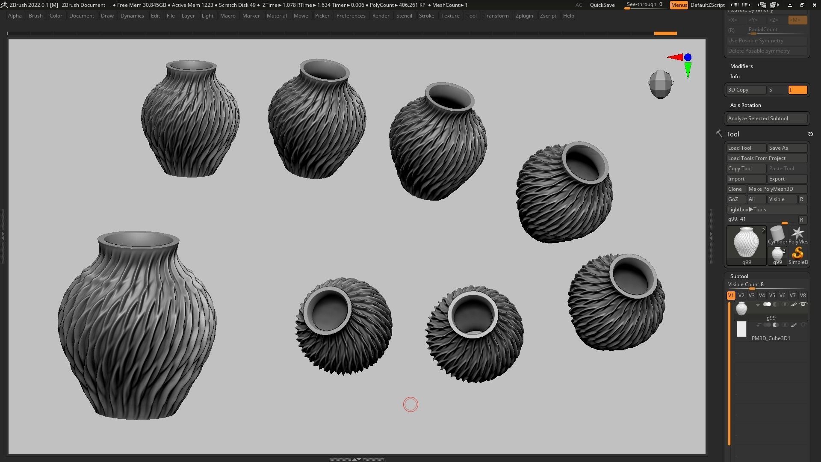
Task: Select the SimpleBrush tool icon
Action: 797,253
